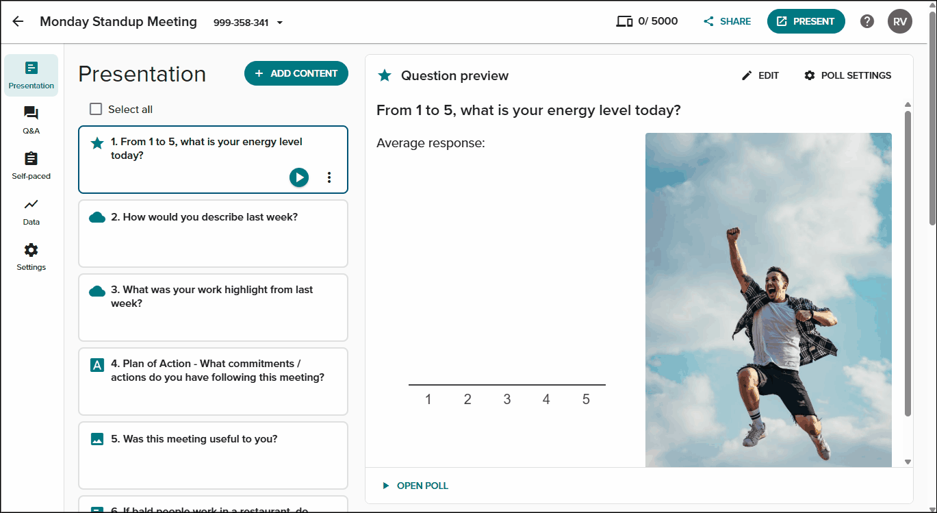
Task: Go back using the left arrow icon
Action: 18,21
